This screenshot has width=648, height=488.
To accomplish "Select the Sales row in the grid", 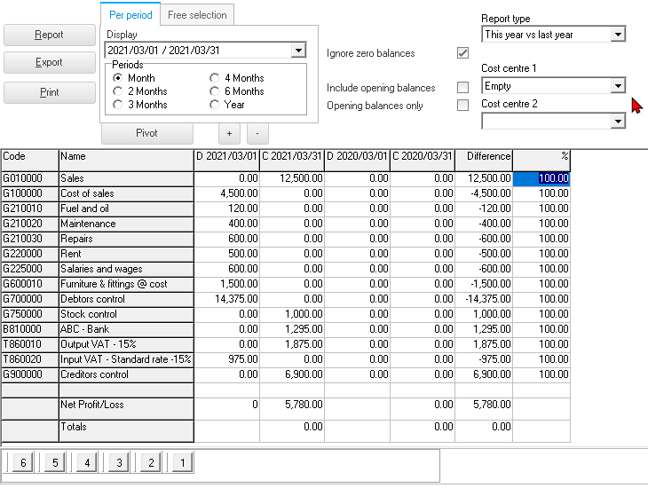I will pyautogui.click(x=124, y=178).
